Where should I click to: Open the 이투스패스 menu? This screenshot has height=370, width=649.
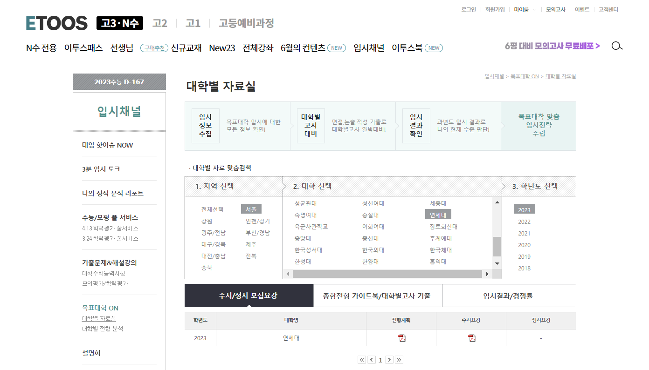83,48
